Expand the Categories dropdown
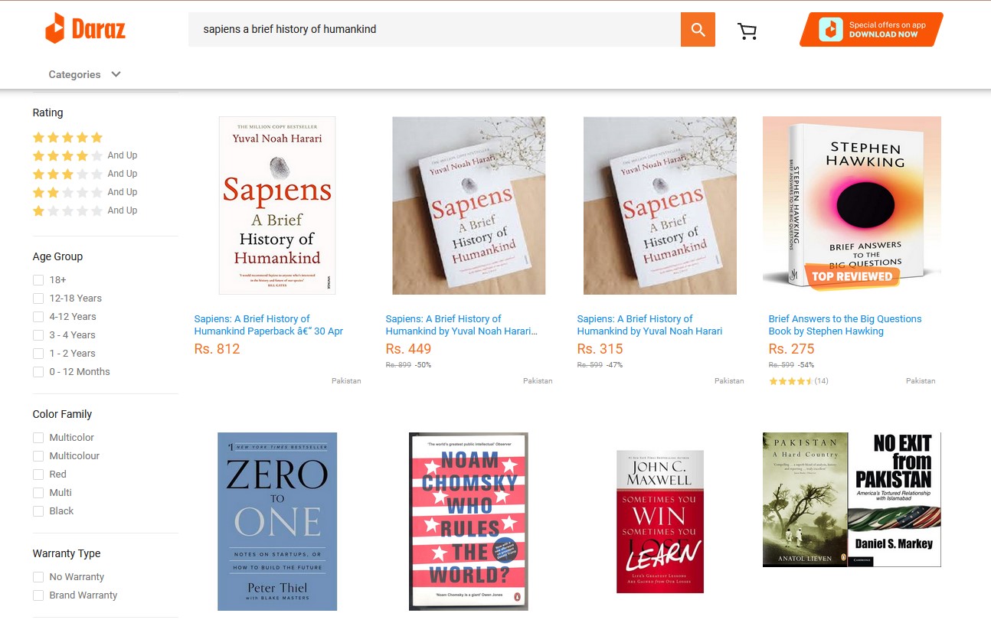 pyautogui.click(x=84, y=74)
